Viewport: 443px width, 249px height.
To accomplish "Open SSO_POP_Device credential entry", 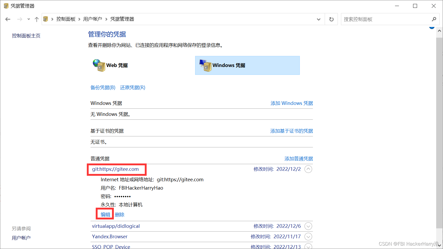I will [x=111, y=247].
